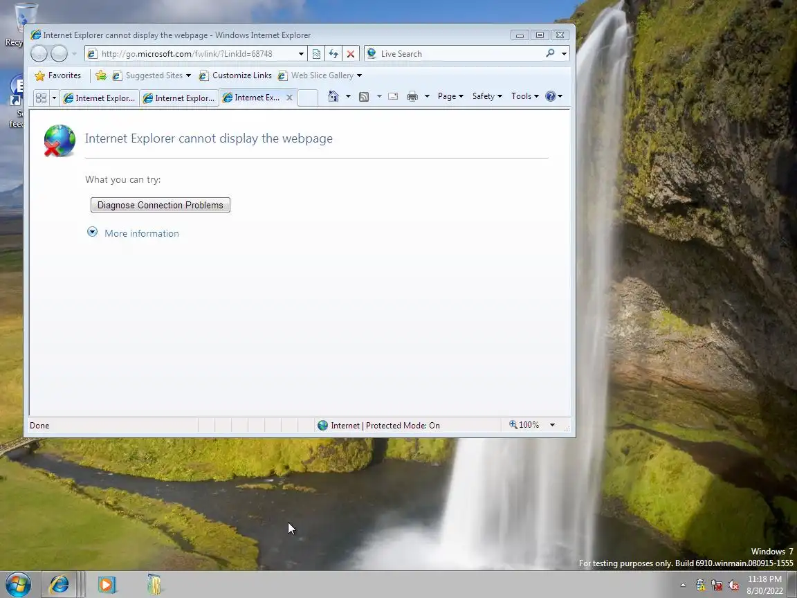Image resolution: width=797 pixels, height=598 pixels.
Task: Expand the Feeds dropdown arrow
Action: pyautogui.click(x=379, y=97)
